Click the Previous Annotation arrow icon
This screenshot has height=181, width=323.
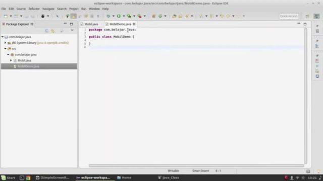tap(211, 16)
